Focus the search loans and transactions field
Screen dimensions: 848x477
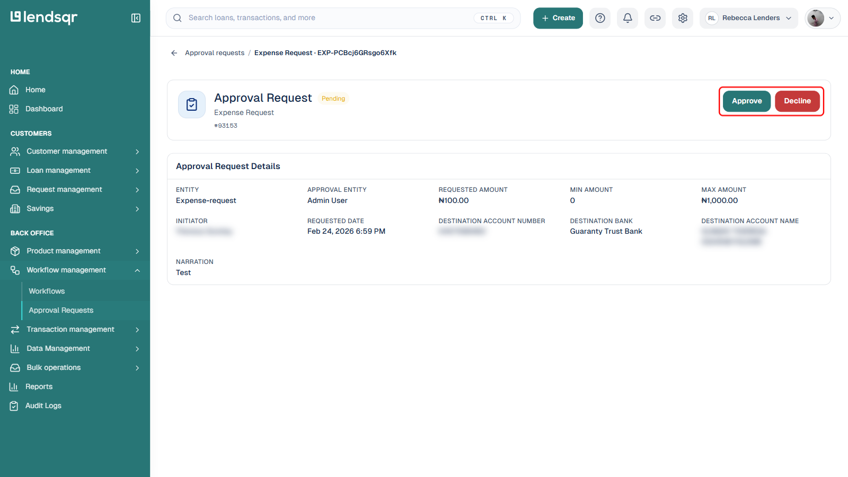(343, 18)
